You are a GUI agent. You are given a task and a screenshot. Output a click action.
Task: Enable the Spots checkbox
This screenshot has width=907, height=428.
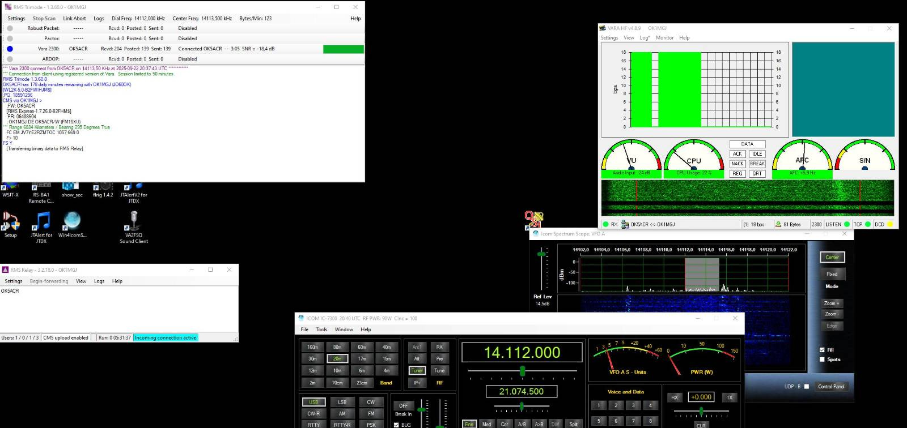(822, 359)
